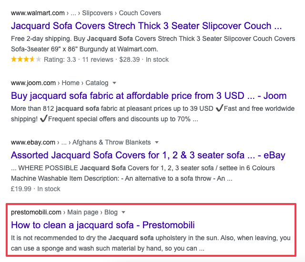Click checkmark before Frequent special offers
The width and height of the screenshot is (305, 262).
(43, 118)
